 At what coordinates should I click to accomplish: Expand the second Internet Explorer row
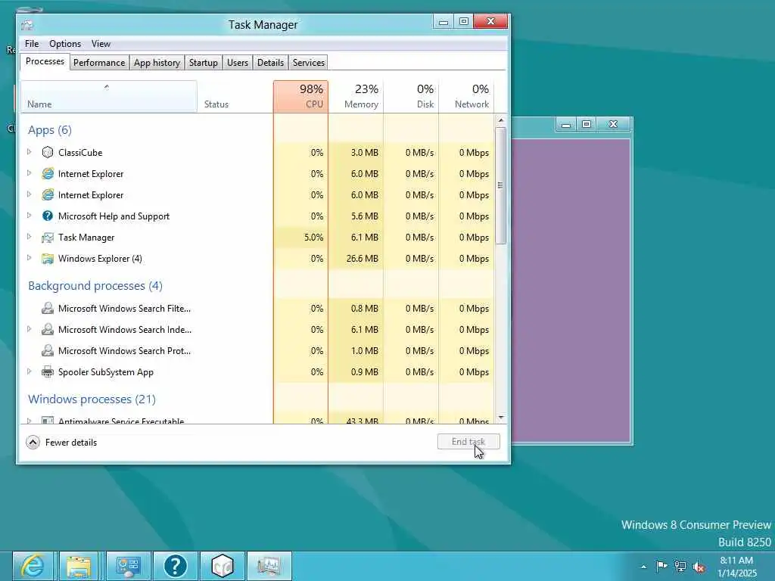30,194
